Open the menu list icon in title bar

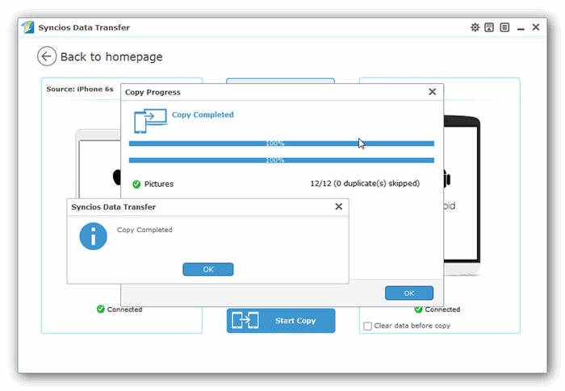coord(504,27)
